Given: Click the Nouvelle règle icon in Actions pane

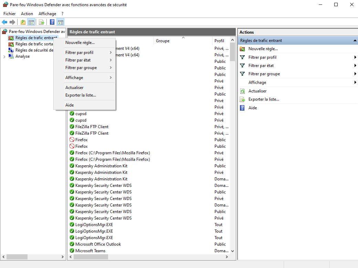Looking at the screenshot, I should click(242, 49).
